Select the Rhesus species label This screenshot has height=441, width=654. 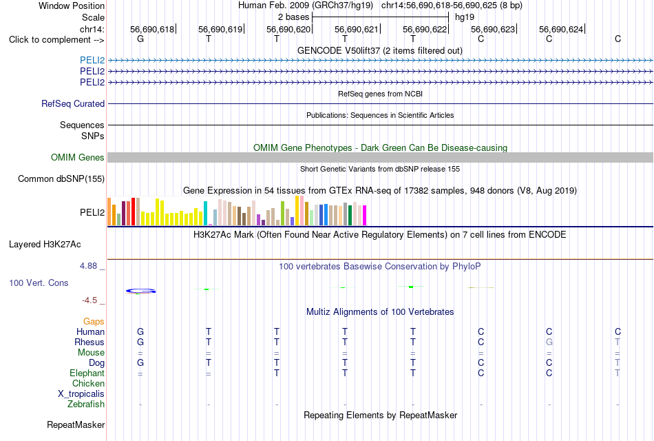click(x=89, y=342)
